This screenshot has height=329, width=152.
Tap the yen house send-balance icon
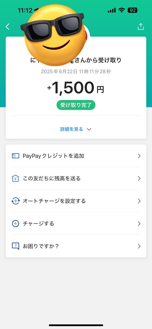[x=16, y=178]
